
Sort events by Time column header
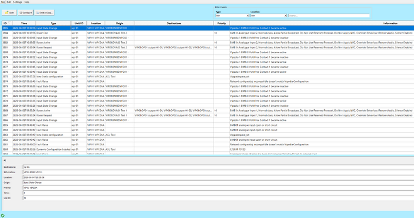tap(24, 23)
